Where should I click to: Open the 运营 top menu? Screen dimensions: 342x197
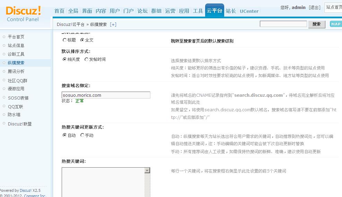[170, 11]
